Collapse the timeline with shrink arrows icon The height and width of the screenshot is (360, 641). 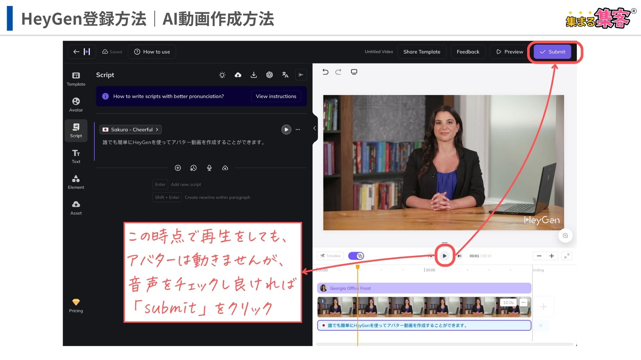[x=567, y=256]
